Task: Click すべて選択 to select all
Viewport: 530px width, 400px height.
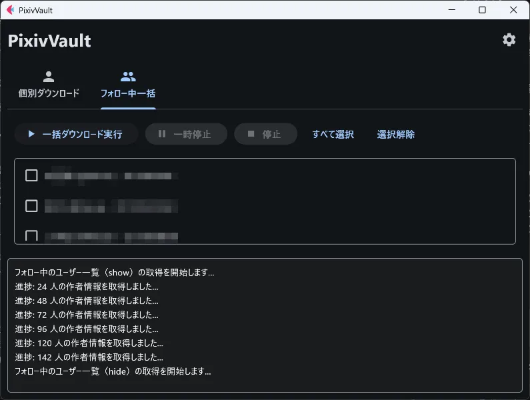Action: click(x=333, y=134)
